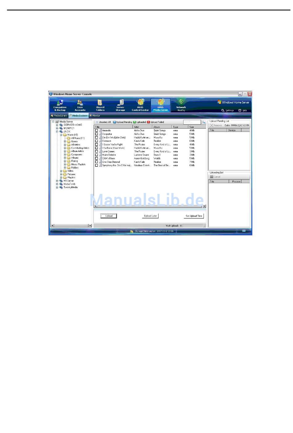Screen dimensions: 293x433
Task: Expand the MOMPC1 node
Action: [x=57, y=128]
